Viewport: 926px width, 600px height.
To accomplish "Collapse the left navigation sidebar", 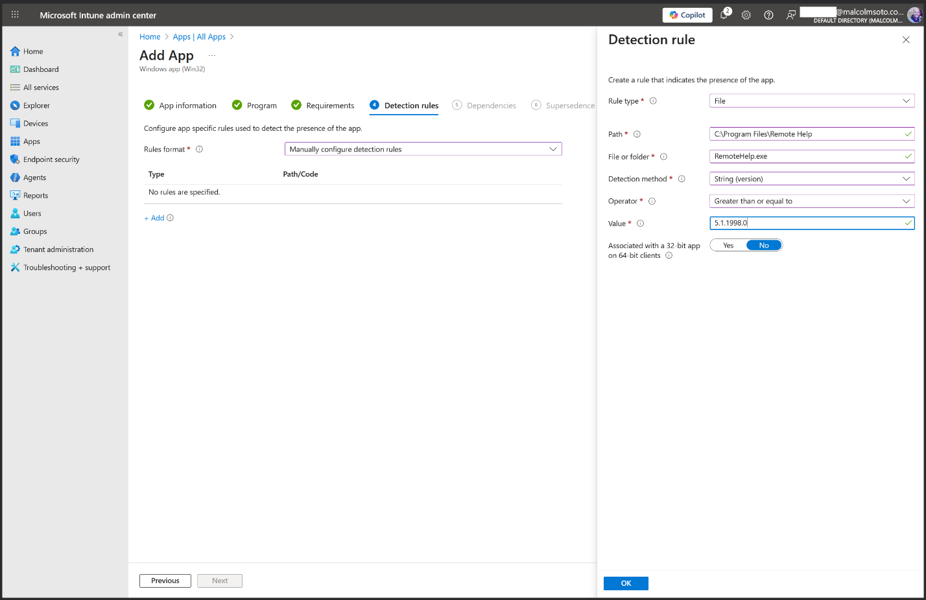I will tap(121, 34).
